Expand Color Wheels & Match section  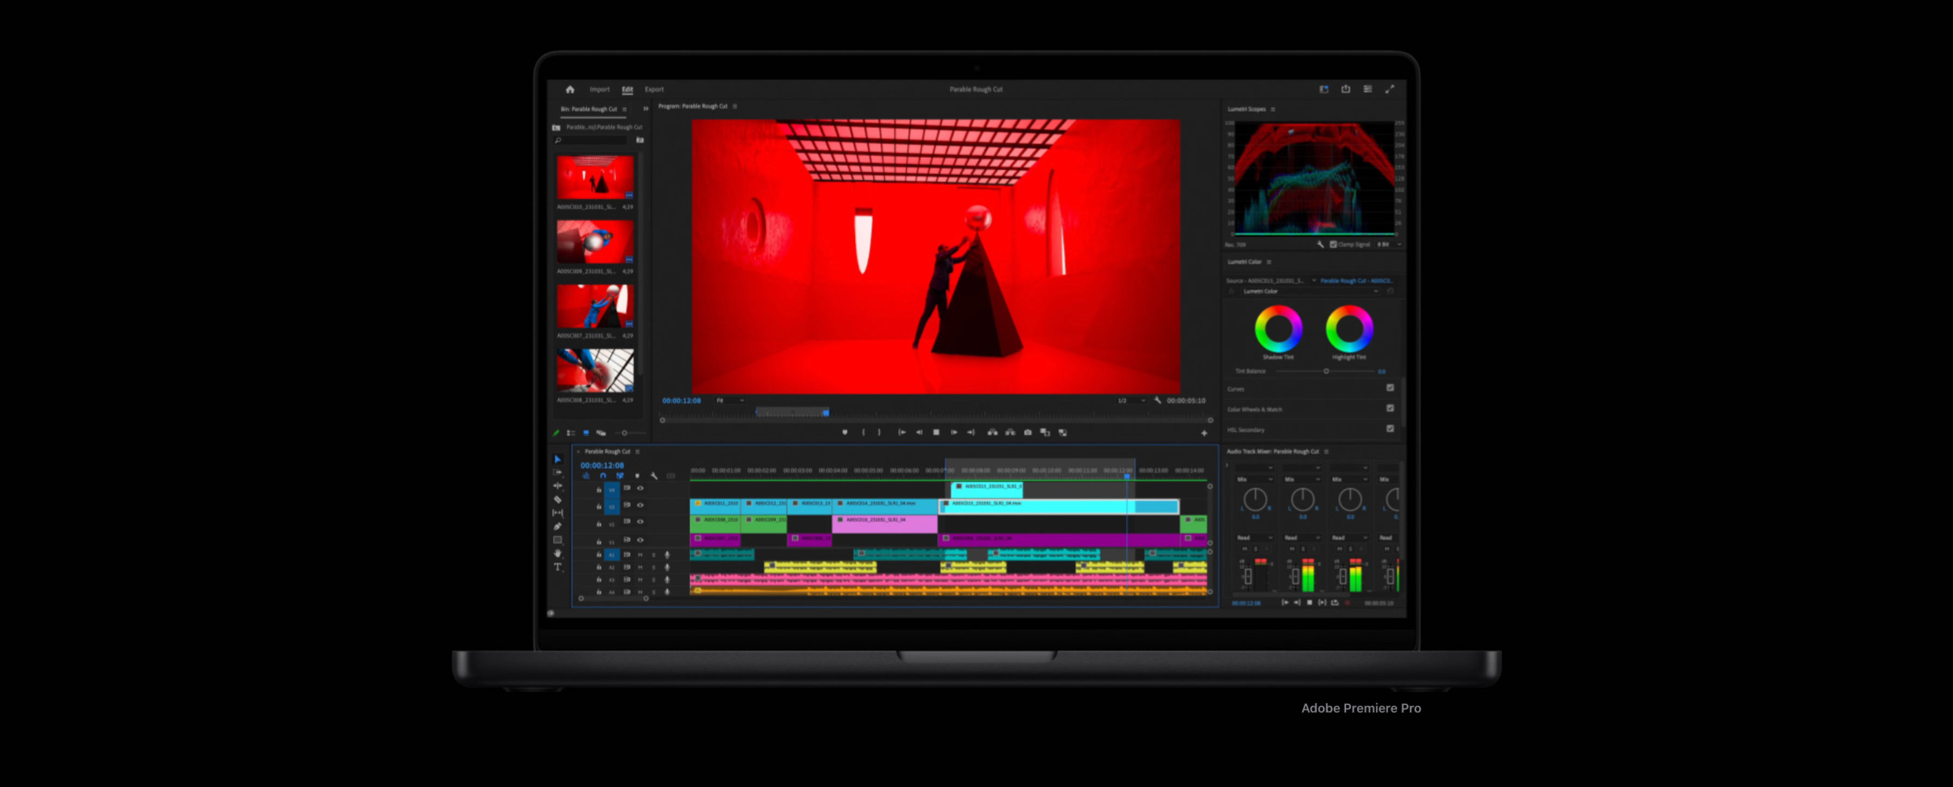[x=1255, y=410]
